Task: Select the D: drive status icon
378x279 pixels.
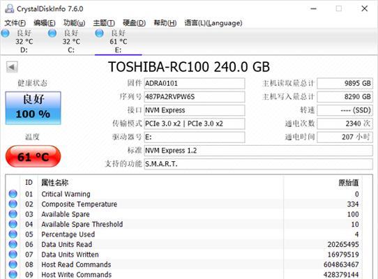Action: click(6, 33)
